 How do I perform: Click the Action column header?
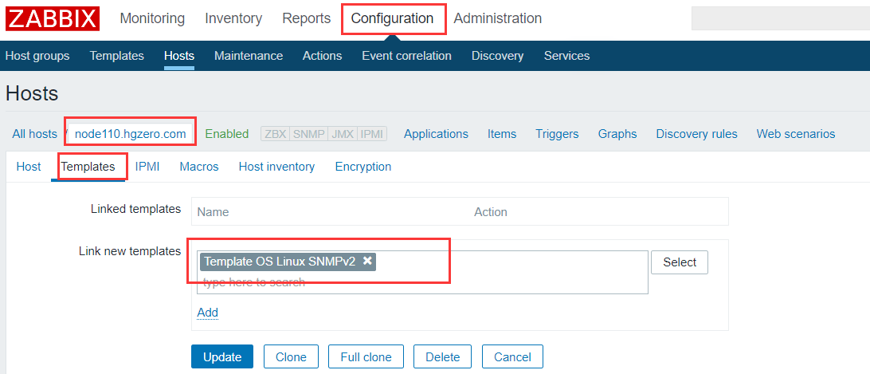coord(491,212)
